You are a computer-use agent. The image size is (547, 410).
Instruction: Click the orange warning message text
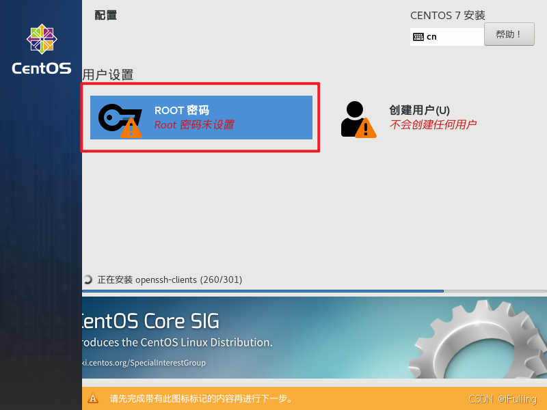point(201,398)
